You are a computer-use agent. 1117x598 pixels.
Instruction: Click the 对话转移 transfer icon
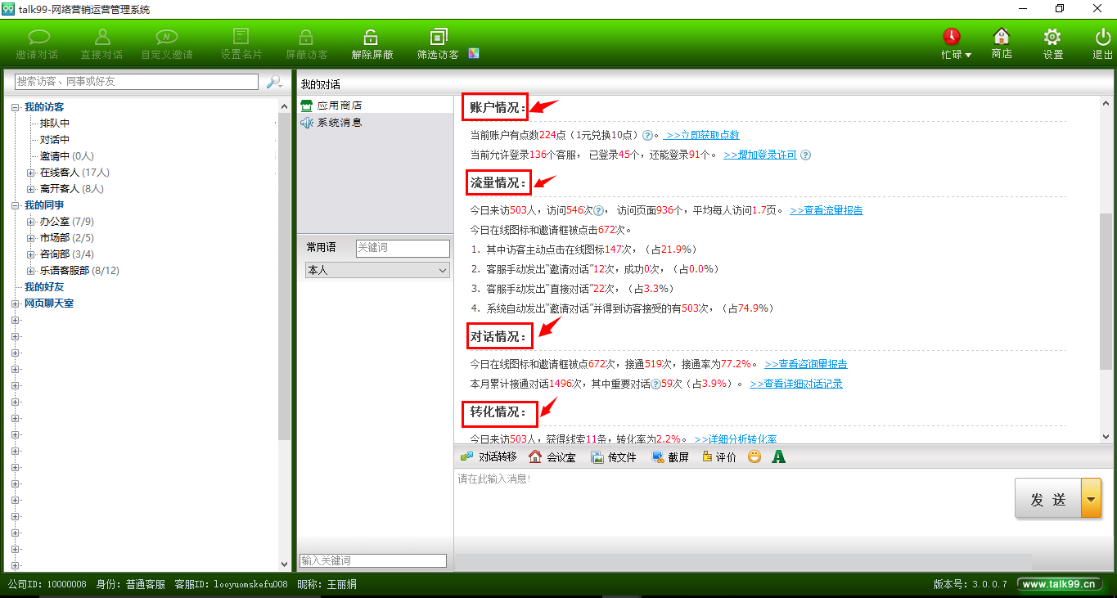click(x=466, y=457)
